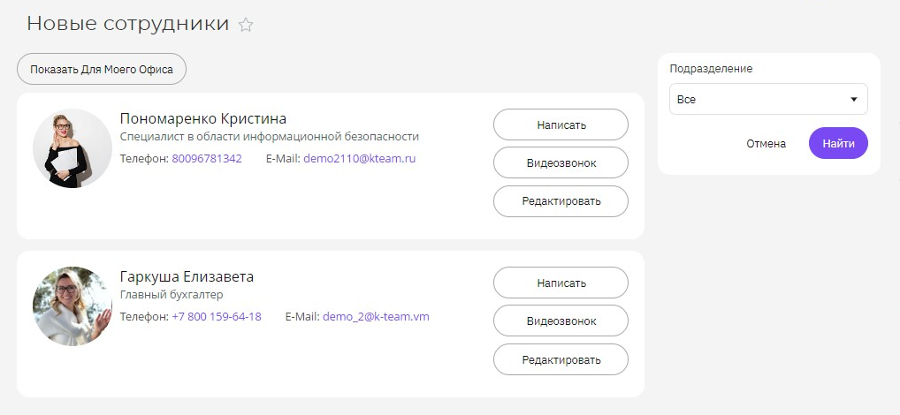Open Пономаренко Кристина's profile photo

point(72,148)
